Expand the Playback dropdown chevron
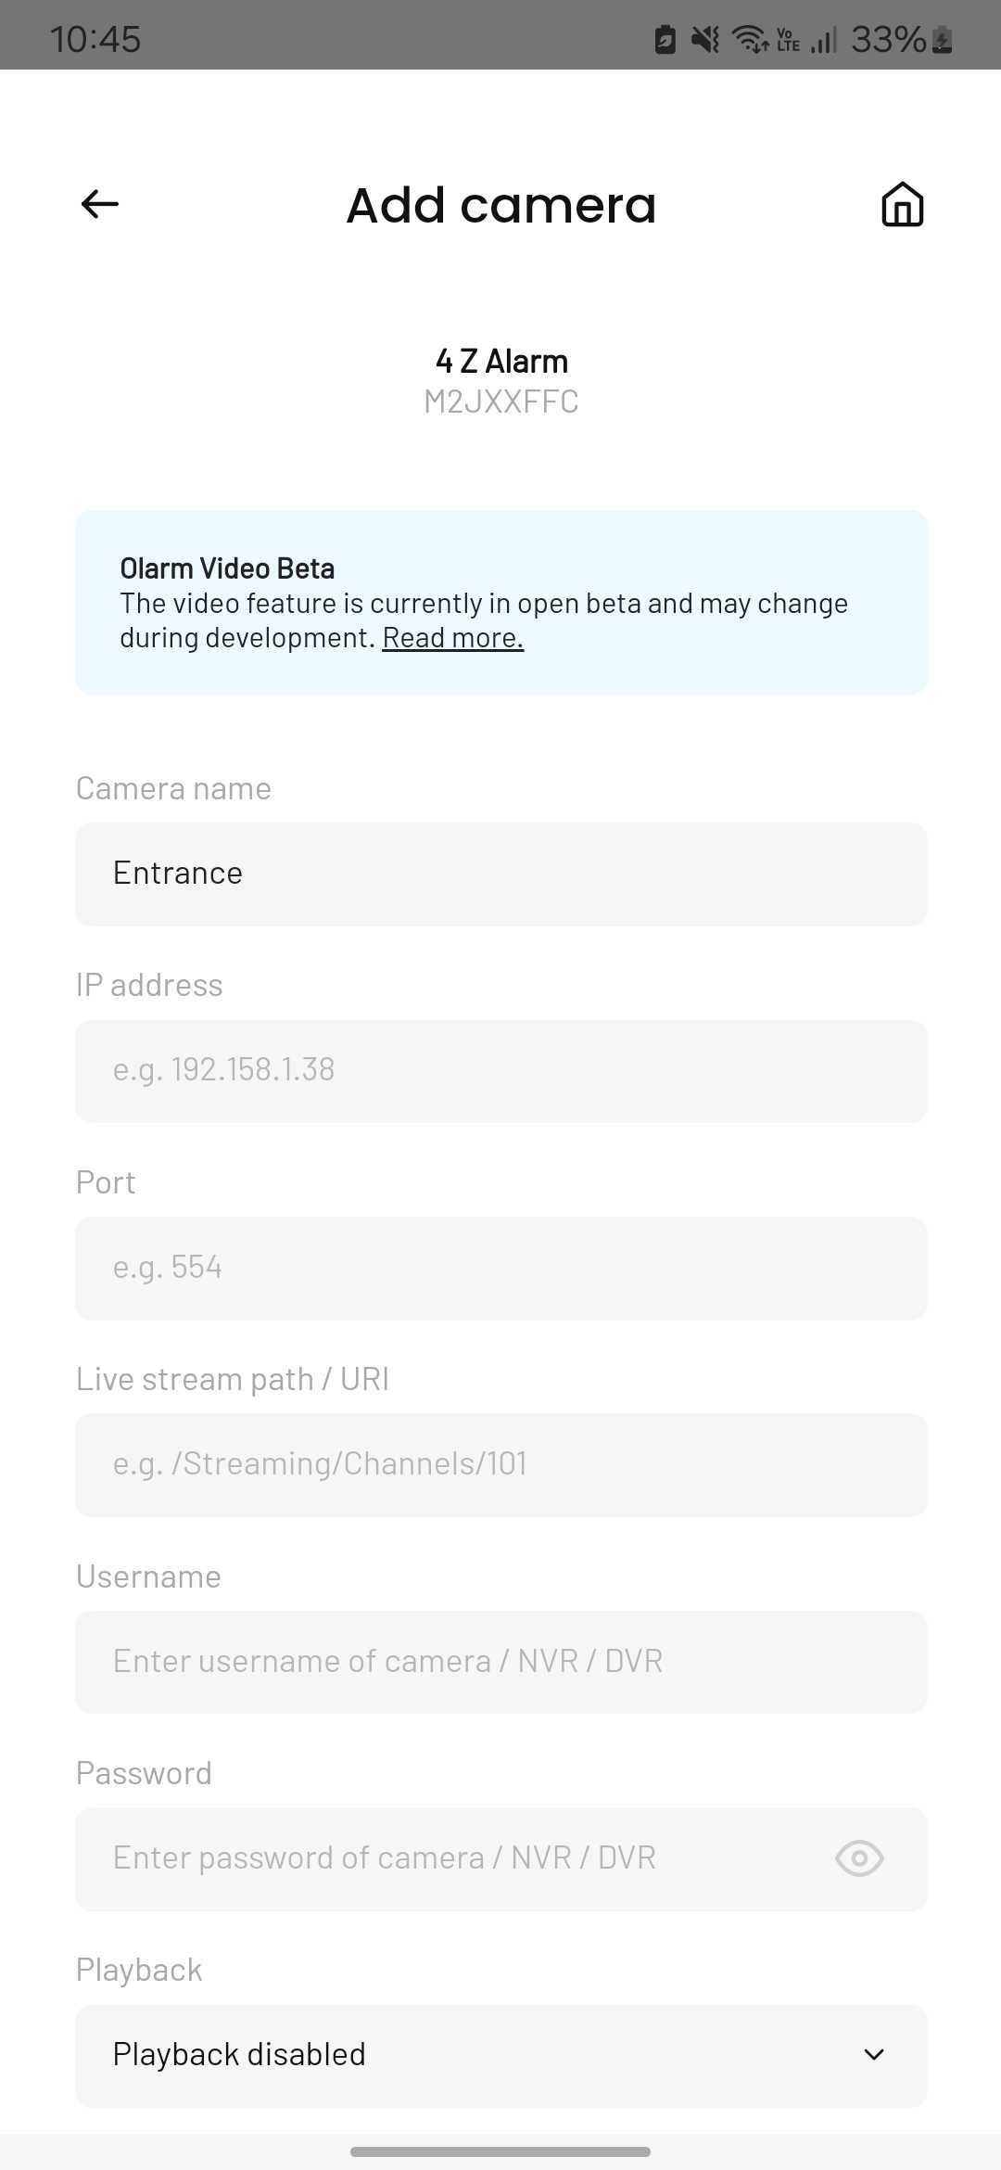The image size is (1001, 2170). click(x=873, y=2055)
